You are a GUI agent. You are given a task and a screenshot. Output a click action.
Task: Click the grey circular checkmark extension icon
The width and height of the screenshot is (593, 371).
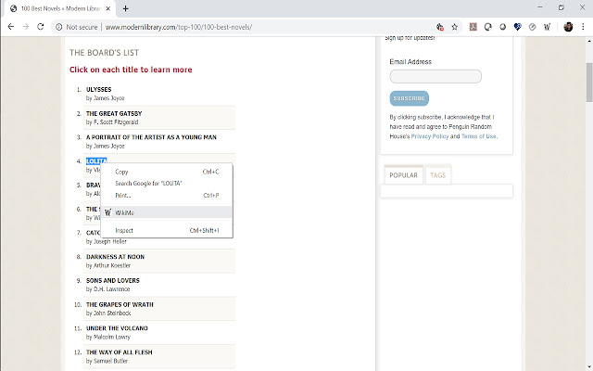coord(532,27)
